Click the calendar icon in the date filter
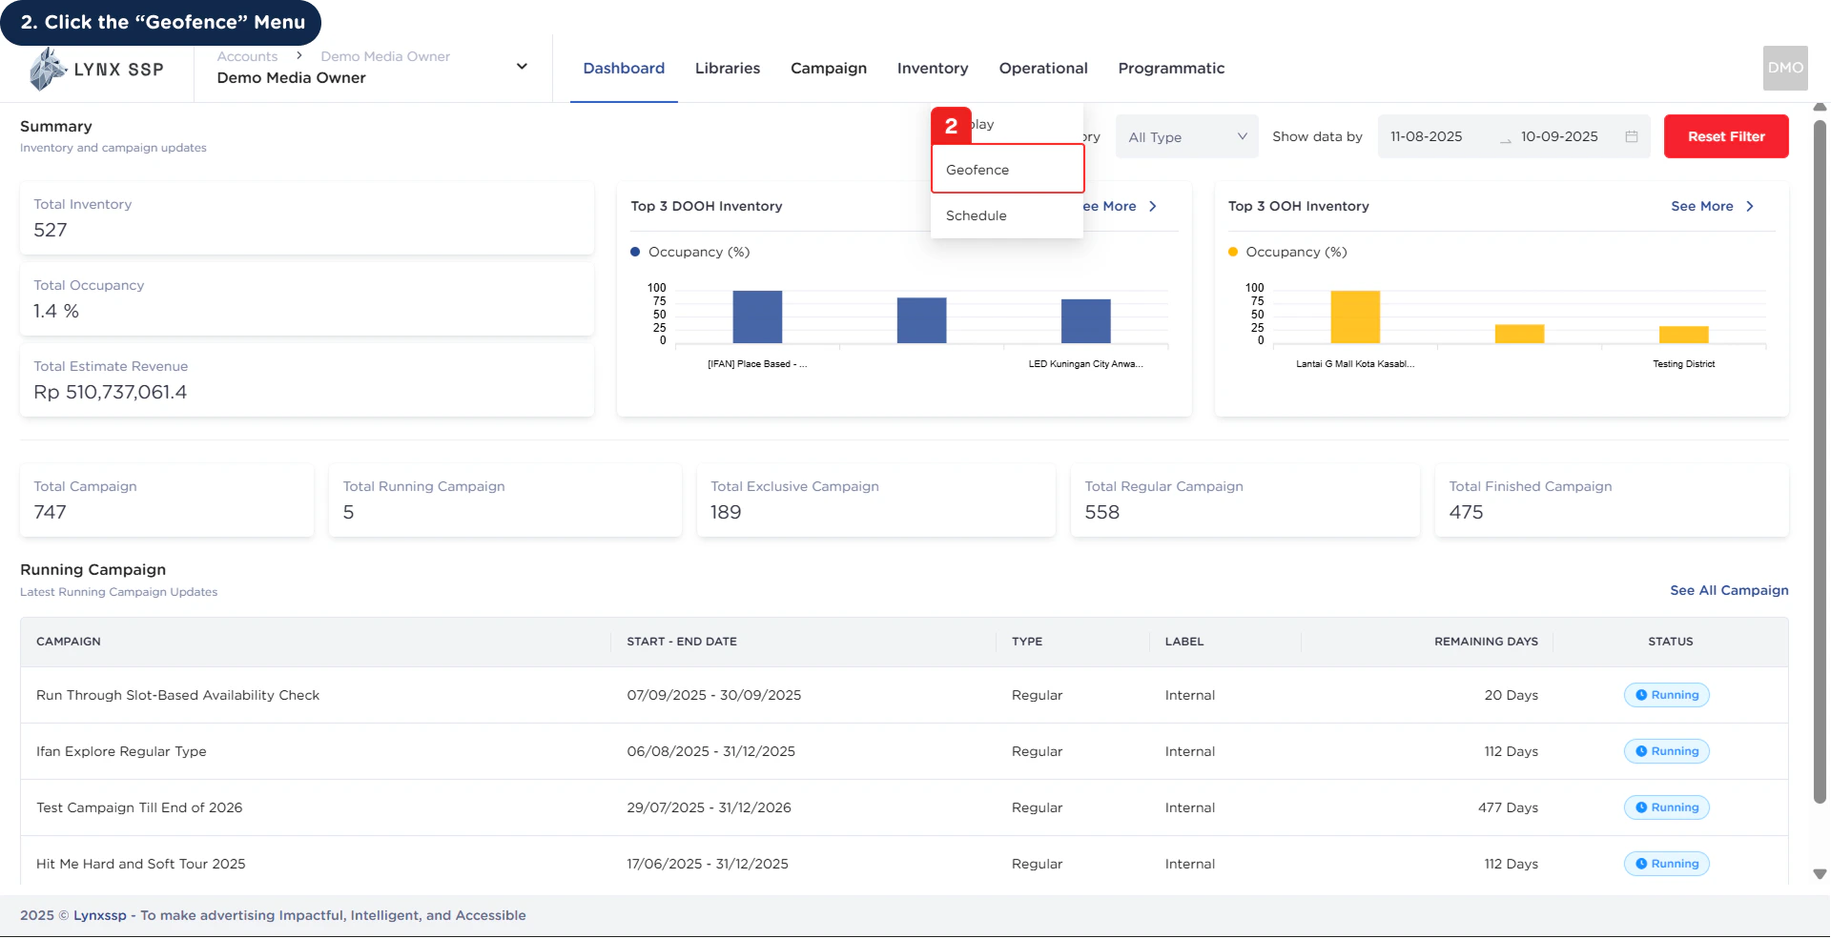The width and height of the screenshot is (1831, 939). point(1631,136)
